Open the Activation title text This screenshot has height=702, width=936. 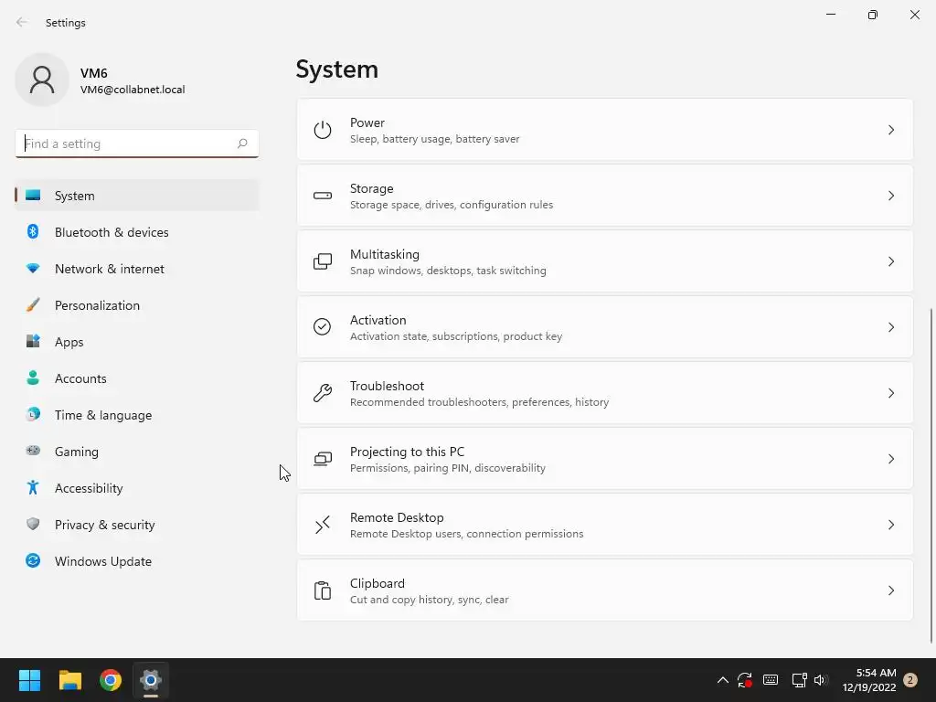click(x=378, y=320)
